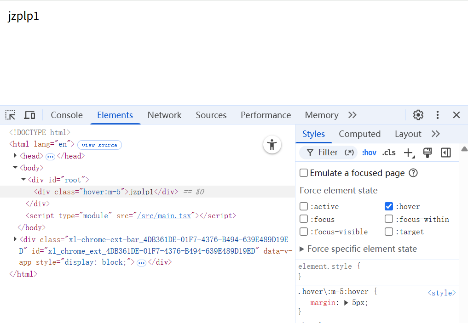
Task: Switch to the Performance tab
Action: point(266,115)
